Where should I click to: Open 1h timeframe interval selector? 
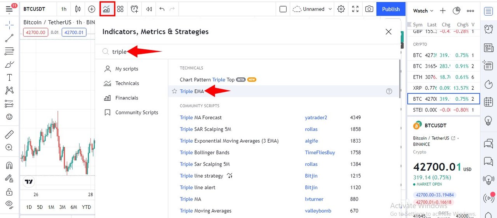(x=64, y=9)
